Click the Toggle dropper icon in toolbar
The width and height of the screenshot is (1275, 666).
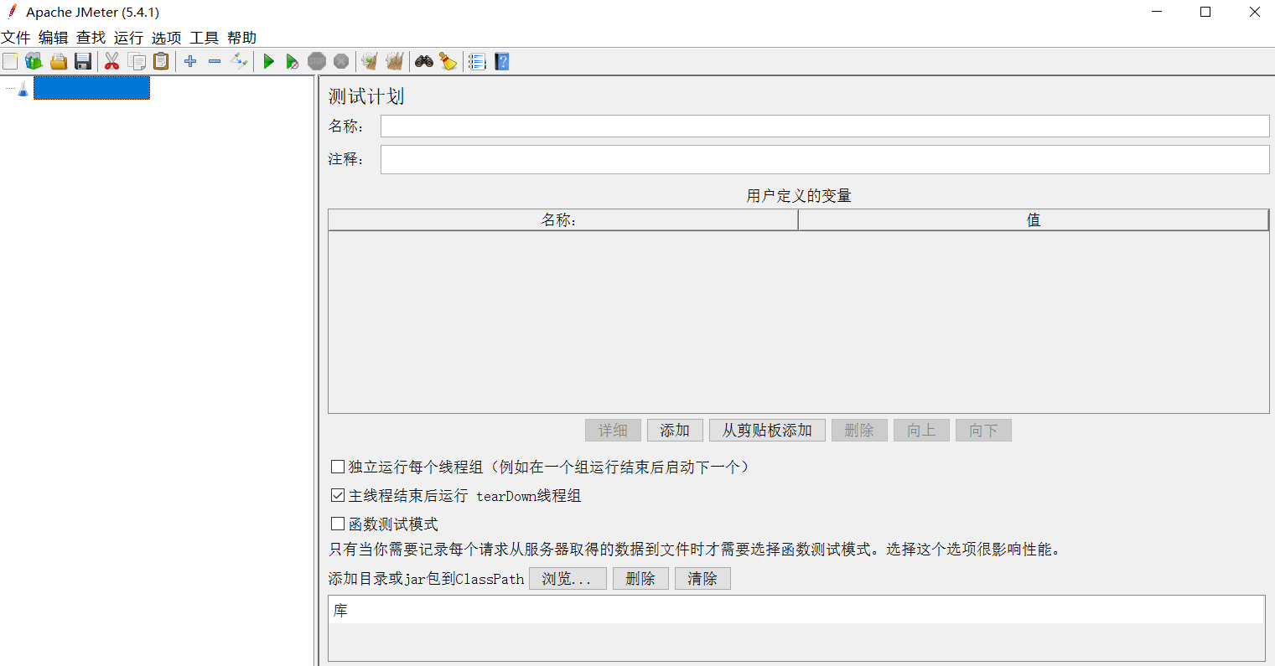(x=239, y=61)
